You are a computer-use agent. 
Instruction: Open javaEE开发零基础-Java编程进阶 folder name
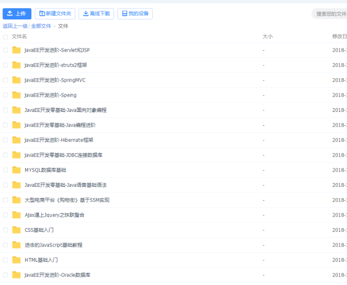(60, 125)
